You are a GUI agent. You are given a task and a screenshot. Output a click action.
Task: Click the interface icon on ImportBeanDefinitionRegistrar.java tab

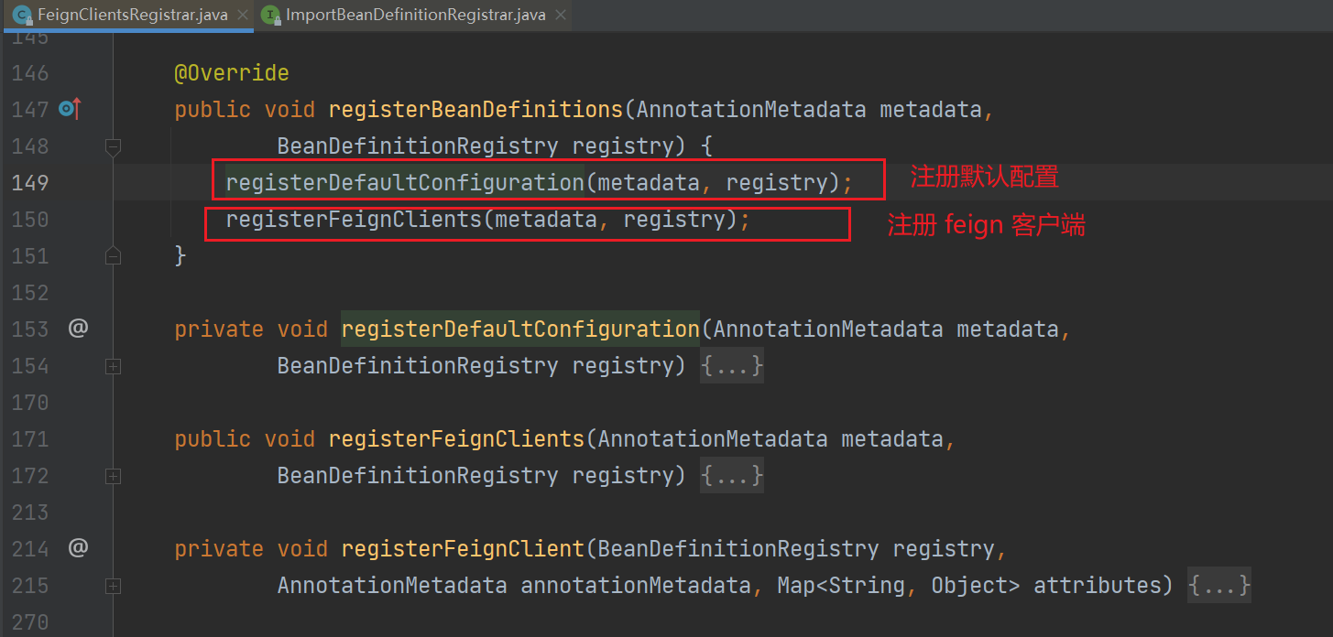click(271, 15)
